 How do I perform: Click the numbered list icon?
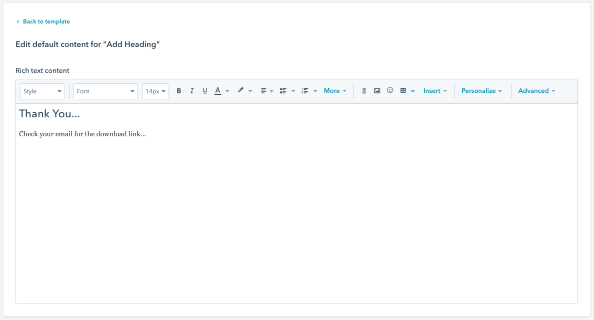tap(305, 91)
